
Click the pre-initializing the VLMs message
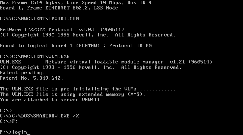88,89
